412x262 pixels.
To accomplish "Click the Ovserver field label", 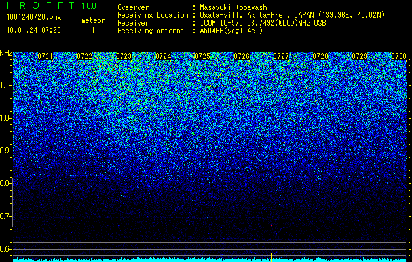I will click(x=133, y=7).
